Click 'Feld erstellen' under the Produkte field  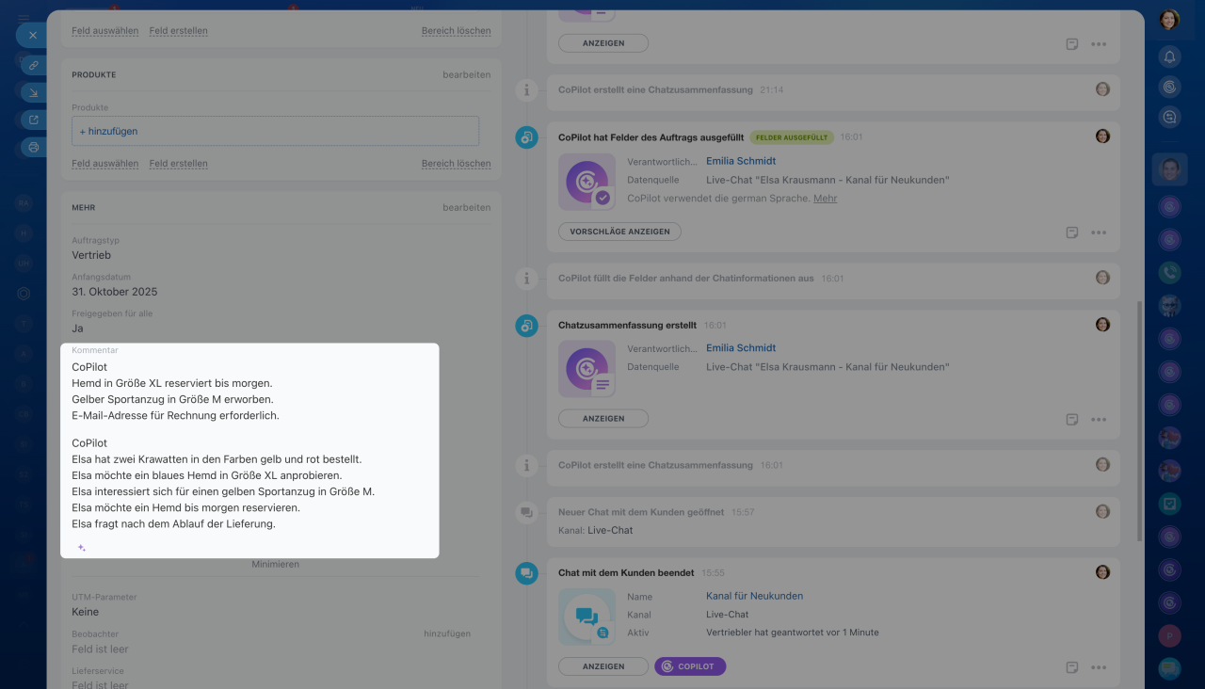(x=179, y=164)
